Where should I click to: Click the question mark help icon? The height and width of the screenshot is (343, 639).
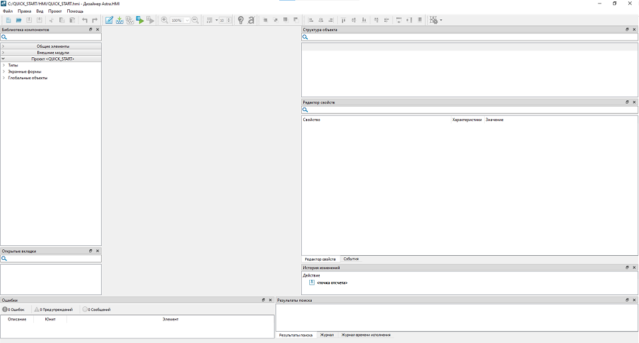coord(241,21)
